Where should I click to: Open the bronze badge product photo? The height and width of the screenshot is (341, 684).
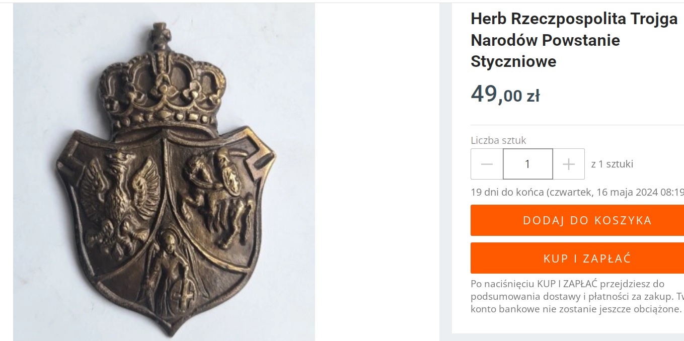(x=164, y=172)
